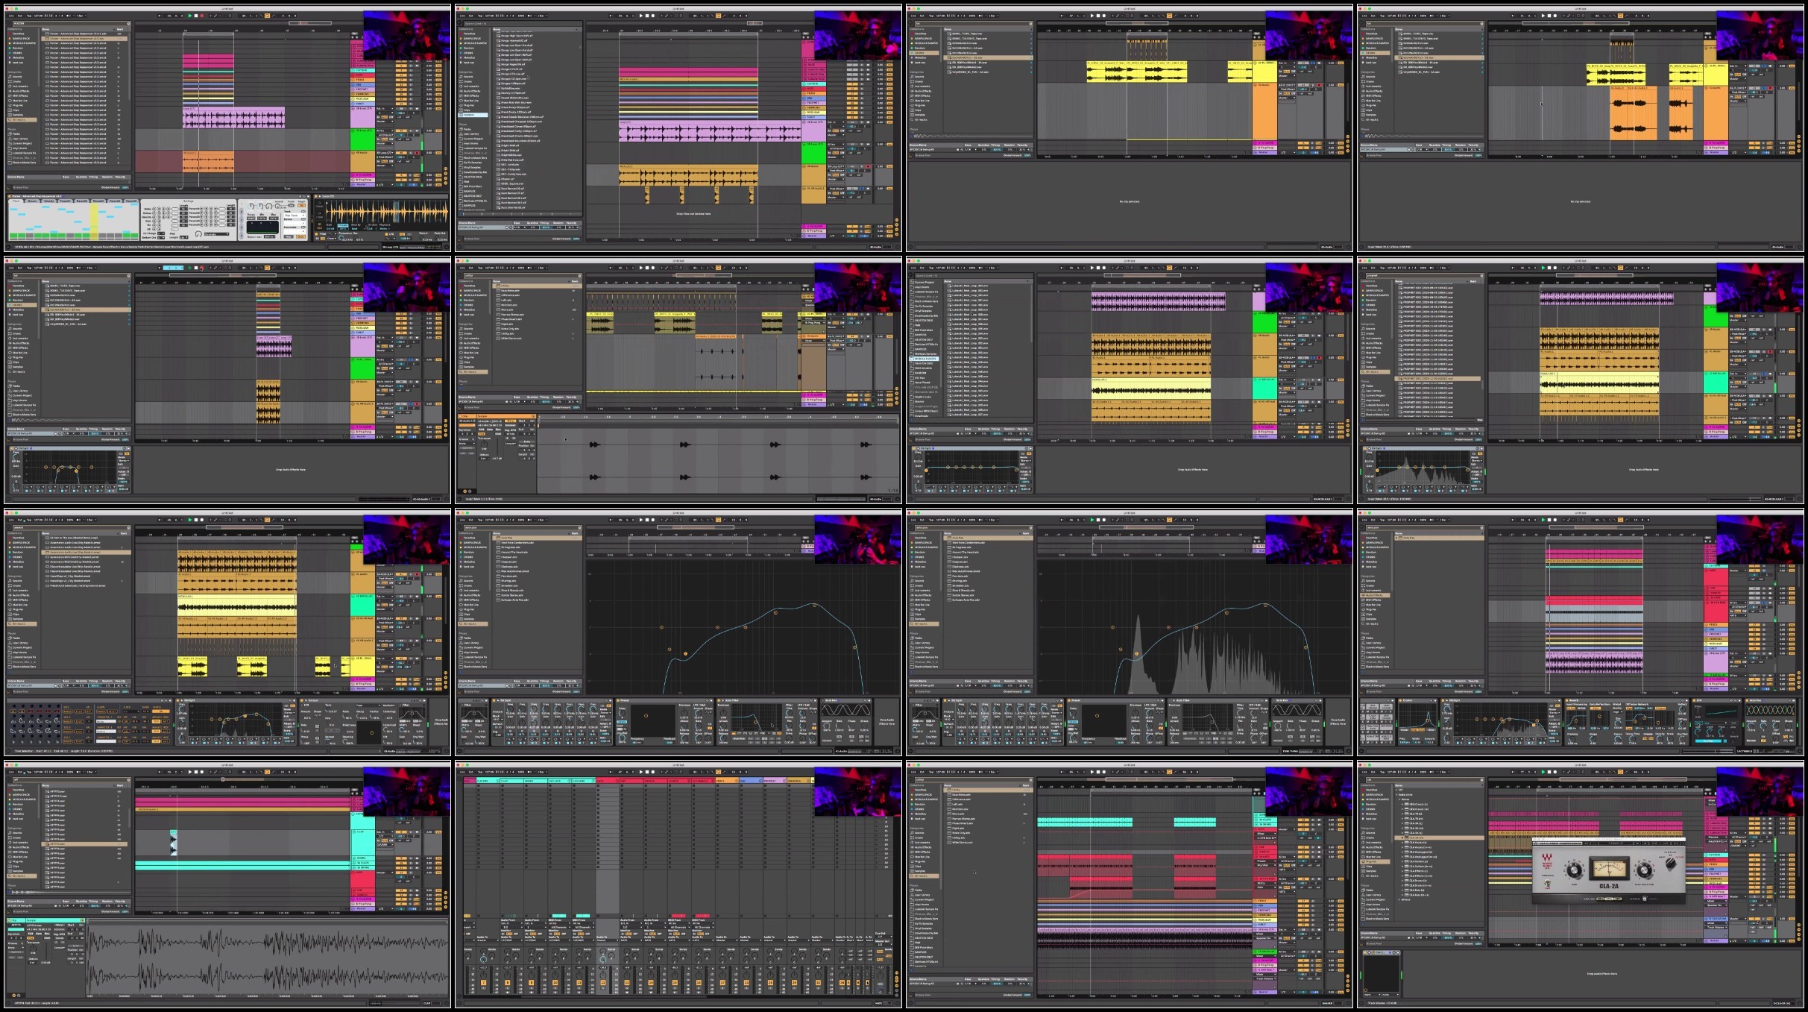Click the red Arrangement Record button above Rozzer browser
The width and height of the screenshot is (1808, 1012).
click(202, 16)
